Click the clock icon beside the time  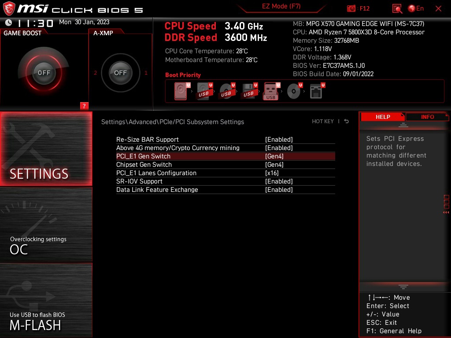point(9,22)
